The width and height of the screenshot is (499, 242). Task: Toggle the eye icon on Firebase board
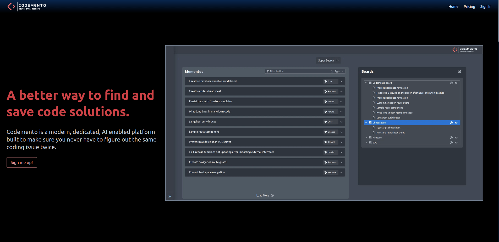[x=456, y=138]
